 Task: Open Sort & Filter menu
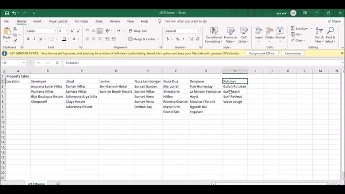pyautogui.click(x=319, y=34)
